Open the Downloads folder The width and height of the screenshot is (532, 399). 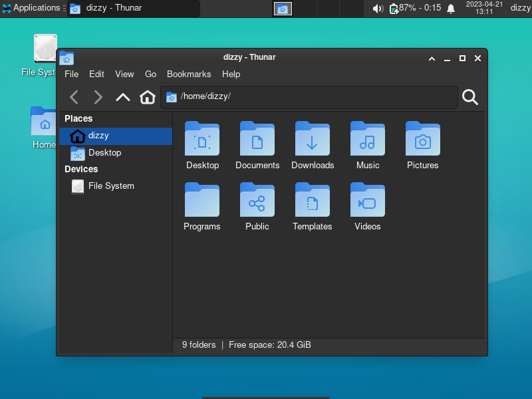tap(313, 138)
